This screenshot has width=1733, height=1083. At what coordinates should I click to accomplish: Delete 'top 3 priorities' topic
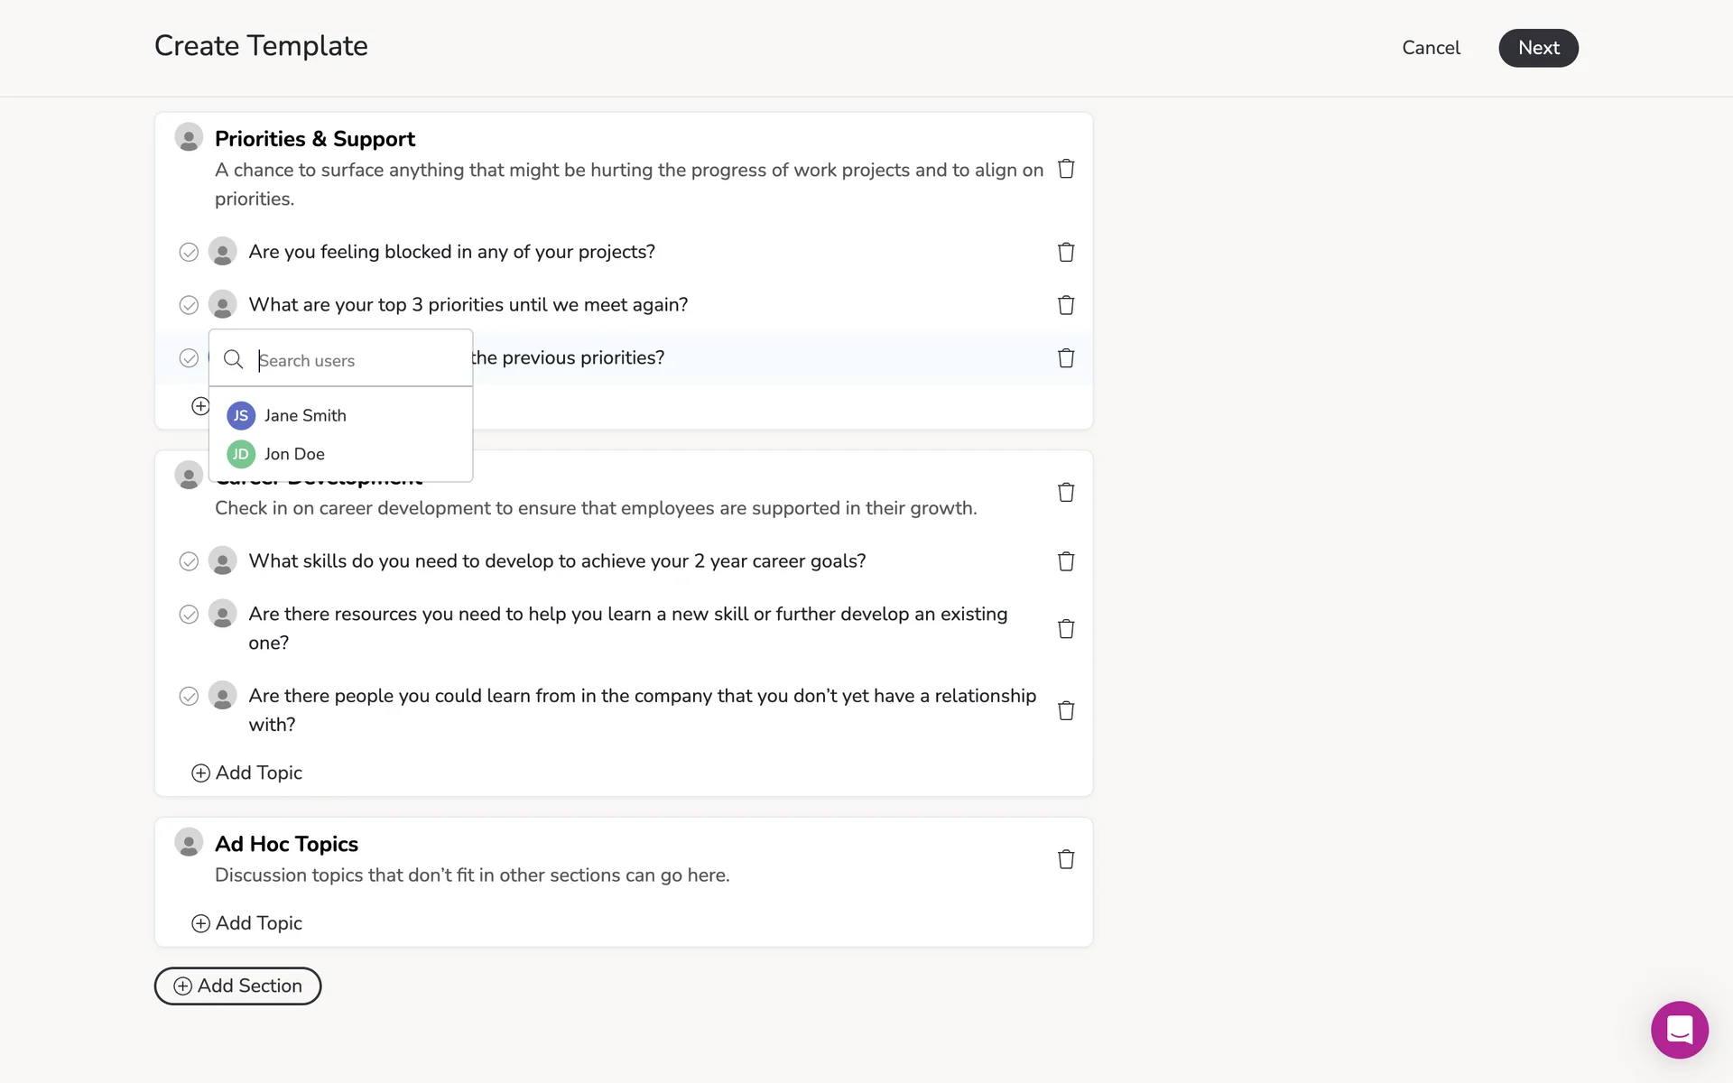click(1066, 305)
